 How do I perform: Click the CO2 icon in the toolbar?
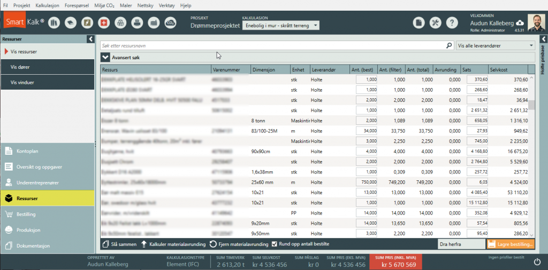(x=171, y=23)
